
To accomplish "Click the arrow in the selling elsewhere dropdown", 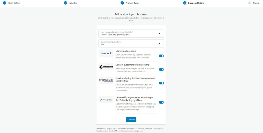I will [159, 44].
